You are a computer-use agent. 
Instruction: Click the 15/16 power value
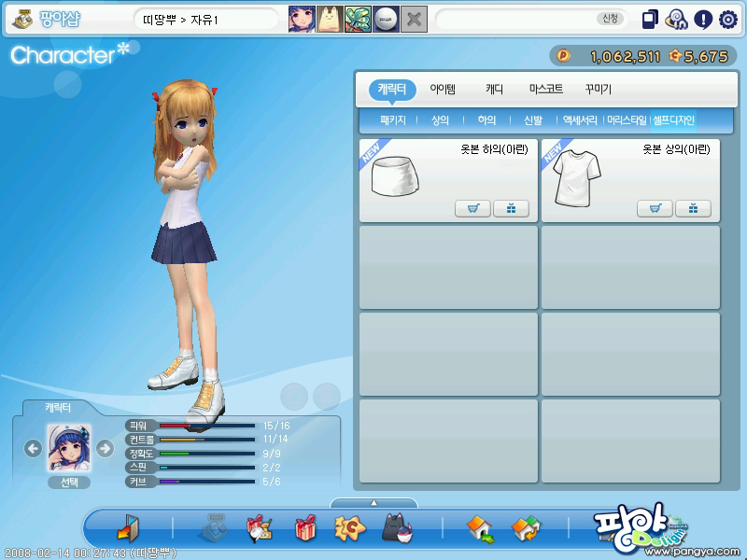pyautogui.click(x=276, y=426)
